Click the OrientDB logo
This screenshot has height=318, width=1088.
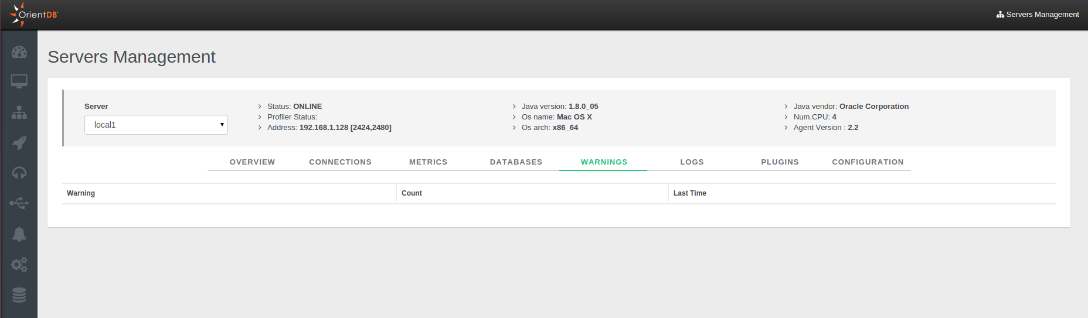tap(34, 15)
